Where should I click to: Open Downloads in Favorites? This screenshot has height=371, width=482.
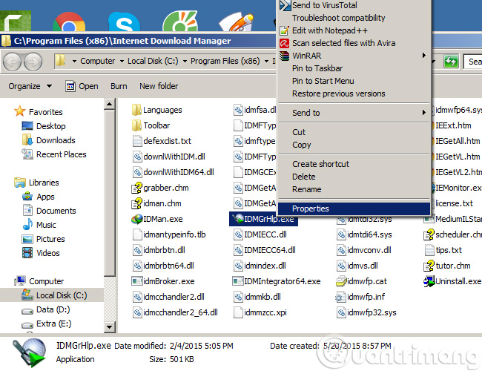pos(48,140)
